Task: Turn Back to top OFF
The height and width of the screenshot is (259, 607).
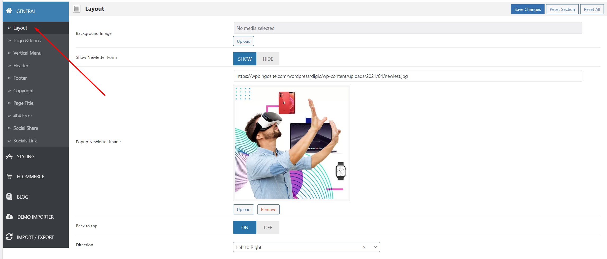Action: (x=268, y=227)
